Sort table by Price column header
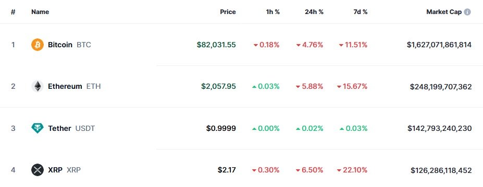 pyautogui.click(x=228, y=12)
